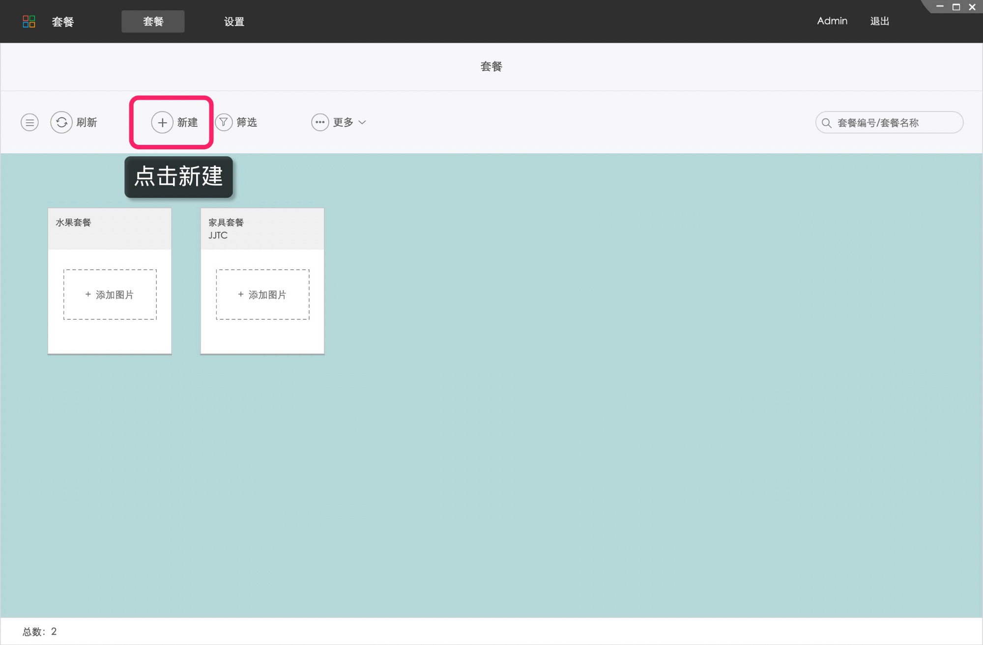Viewport: 983px width, 645px height.
Task: Click the three-dots 更多 icon
Action: [x=320, y=122]
